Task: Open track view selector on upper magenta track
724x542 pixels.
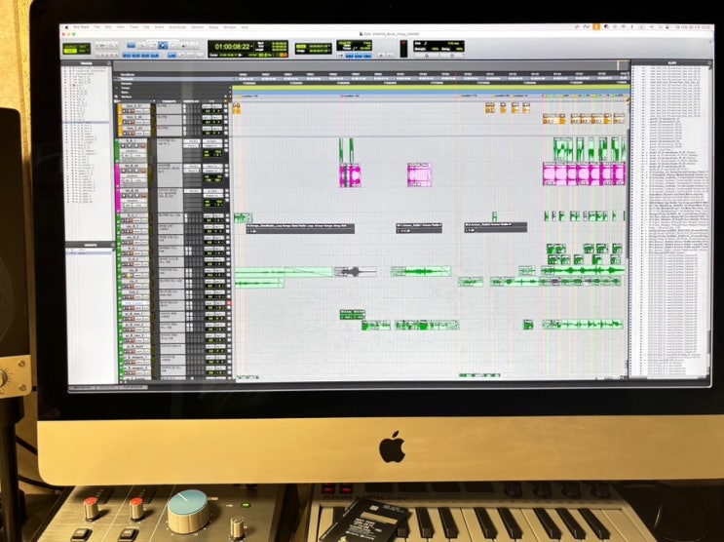Action: point(133,175)
